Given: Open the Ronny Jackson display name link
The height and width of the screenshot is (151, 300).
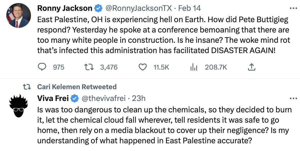Looking at the screenshot, I should point(65,8).
